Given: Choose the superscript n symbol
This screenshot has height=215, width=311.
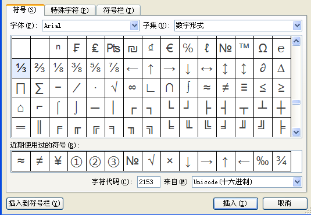Looking at the screenshot, I should pyautogui.click(x=58, y=48).
